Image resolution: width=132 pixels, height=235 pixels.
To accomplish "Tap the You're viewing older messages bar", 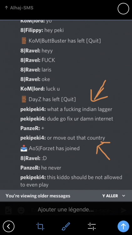I will (x=66, y=196).
